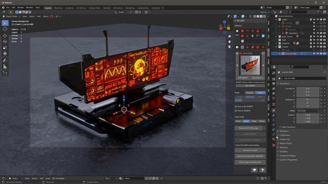Select the 3D Cursor tool
The image size is (328, 184).
5,29
